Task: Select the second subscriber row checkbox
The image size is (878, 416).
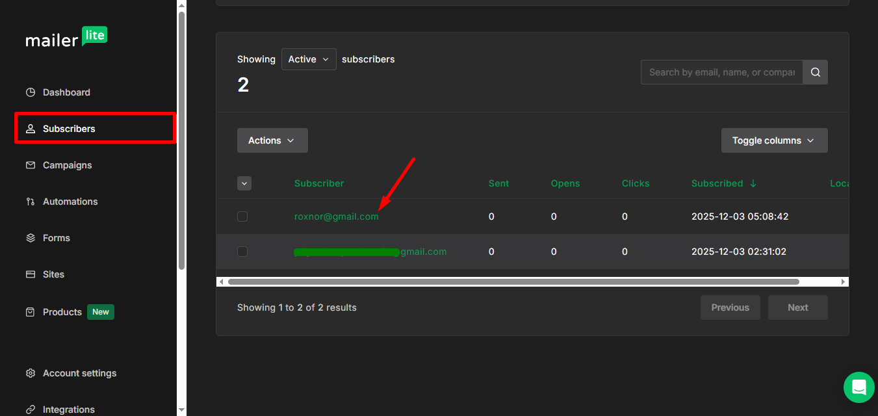Action: (242, 252)
